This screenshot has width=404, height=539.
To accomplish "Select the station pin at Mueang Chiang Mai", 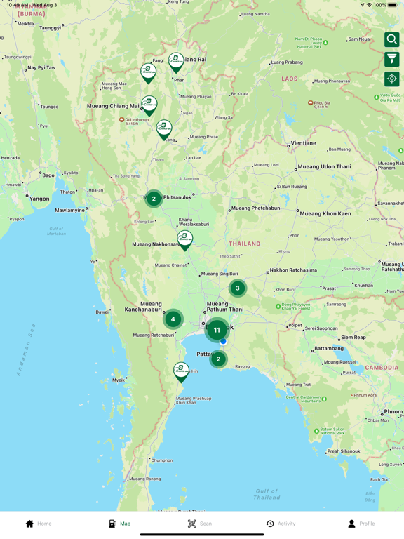I will 149,106.
